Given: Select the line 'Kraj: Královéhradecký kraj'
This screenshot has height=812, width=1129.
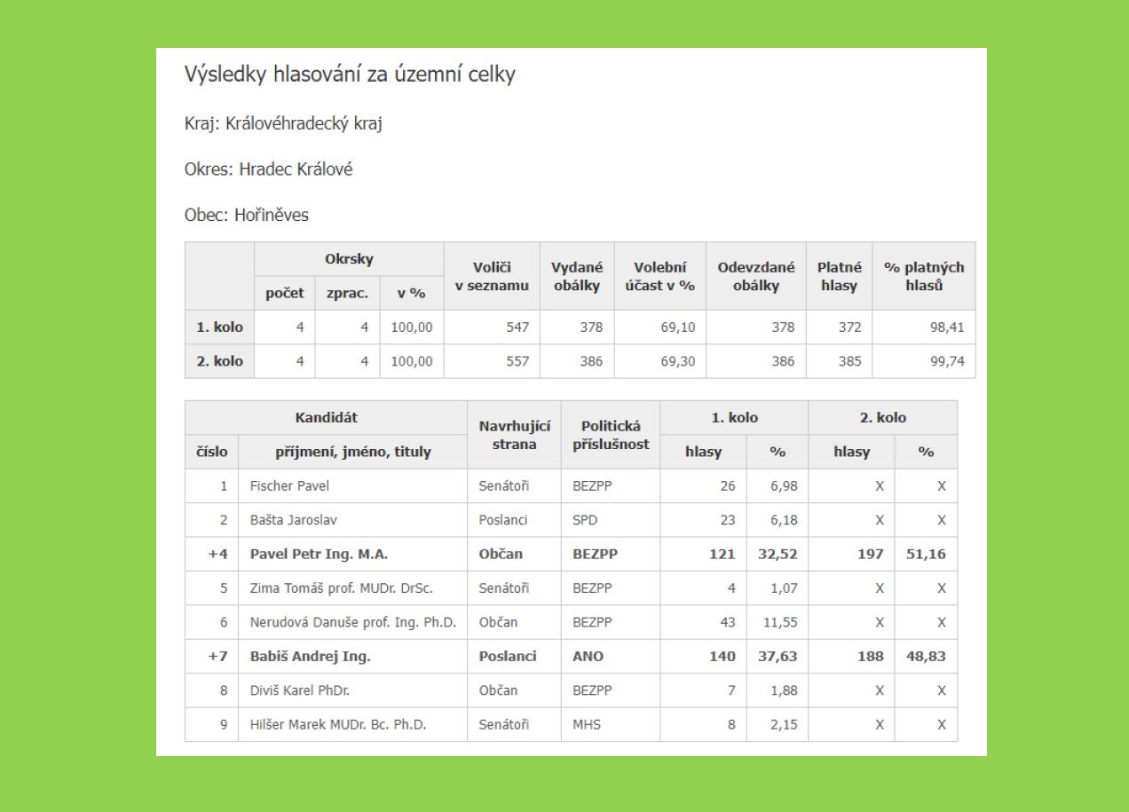Looking at the screenshot, I should 283,123.
